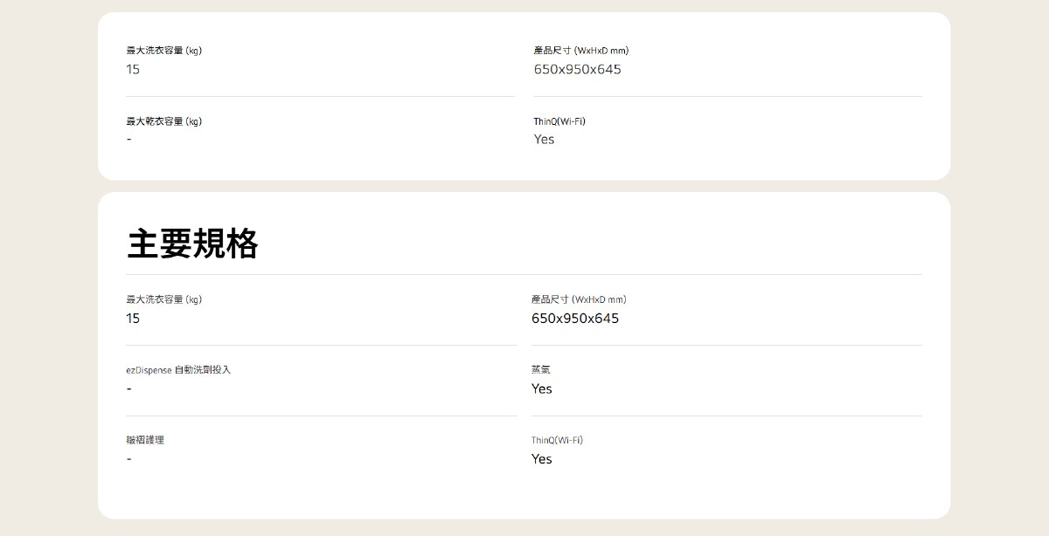Click 最大洗衣容量 label in the summary card
Viewport: 1049px width, 536px height.
[x=163, y=51]
